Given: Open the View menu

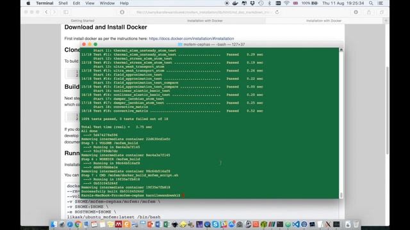Looking at the screenshot, I should [x=90, y=3].
